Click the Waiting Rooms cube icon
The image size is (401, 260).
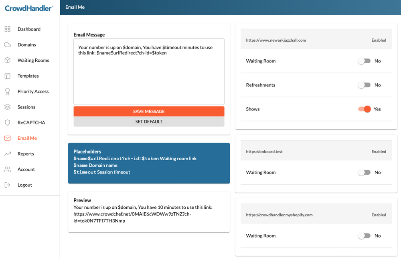point(7,60)
